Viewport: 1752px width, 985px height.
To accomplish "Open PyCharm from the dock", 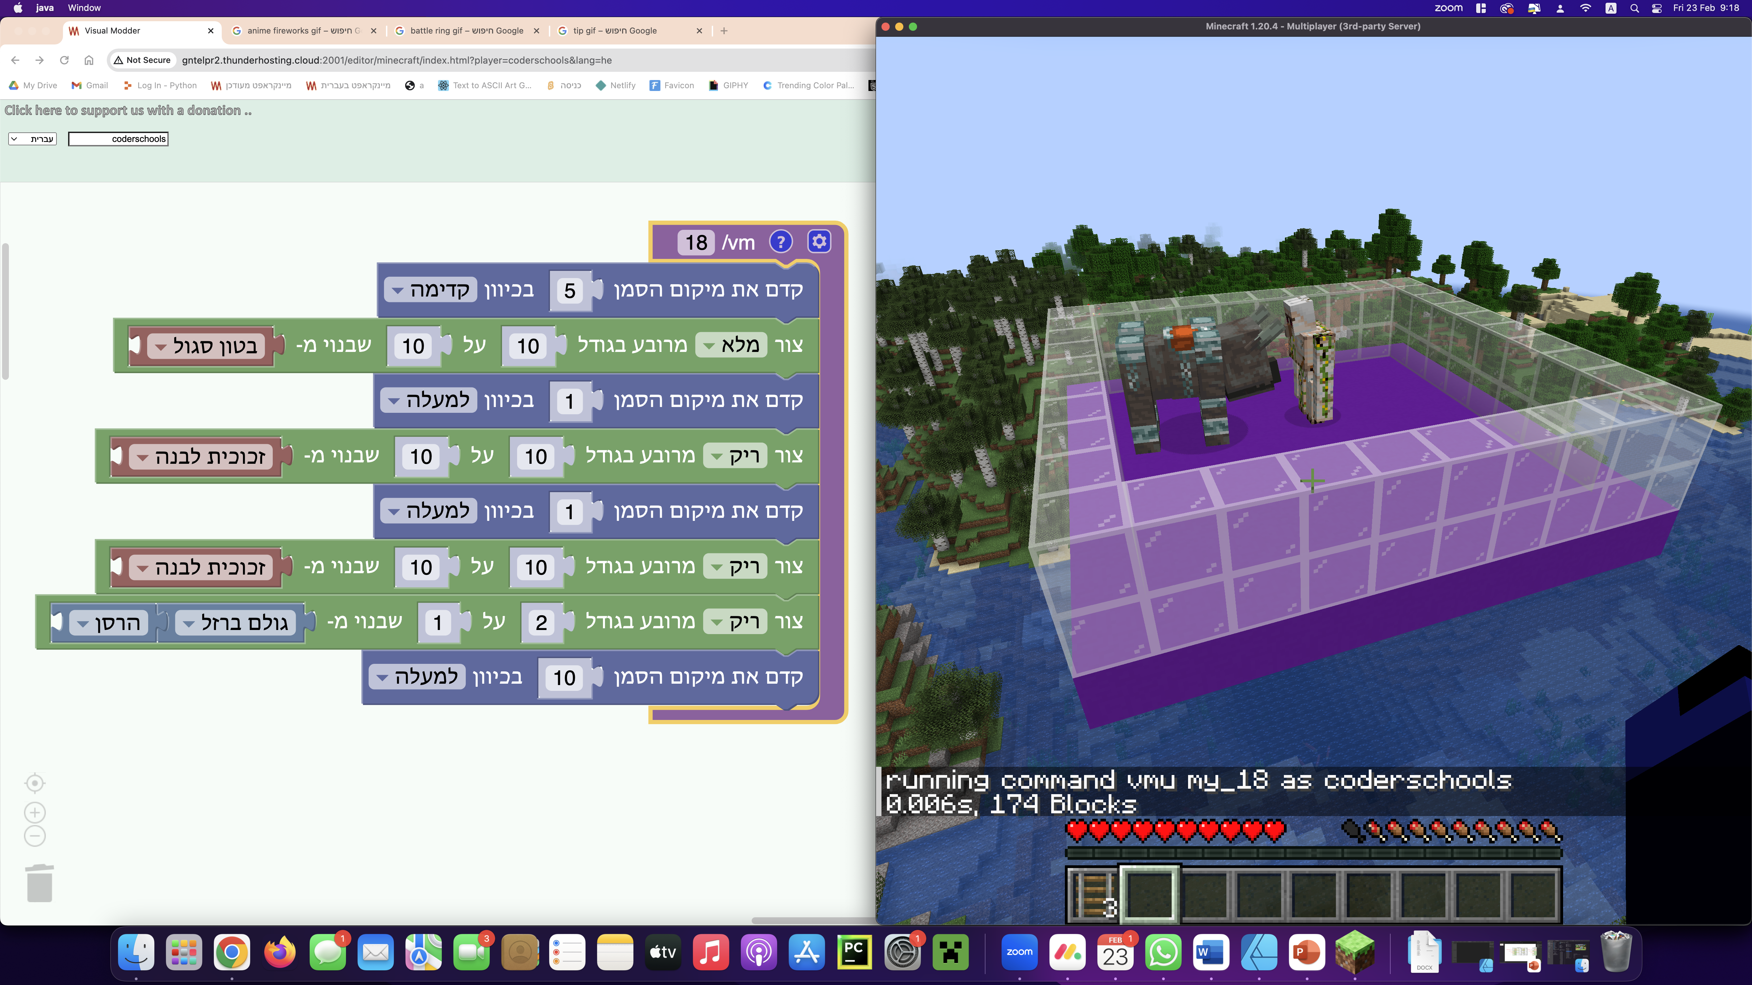I will pyautogui.click(x=854, y=952).
